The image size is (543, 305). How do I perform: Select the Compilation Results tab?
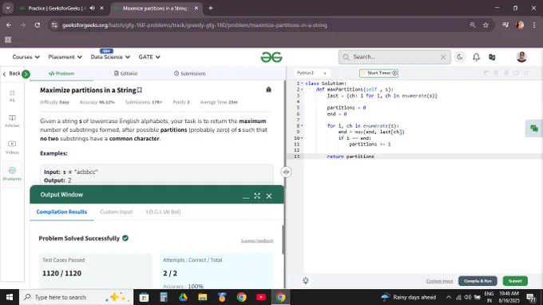coord(61,212)
